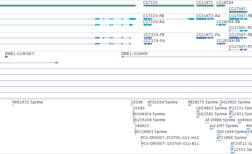Select the long unlabeled gene bar at top left
Image resolution: width=252 pixels, height=154 pixels.
(68, 6)
